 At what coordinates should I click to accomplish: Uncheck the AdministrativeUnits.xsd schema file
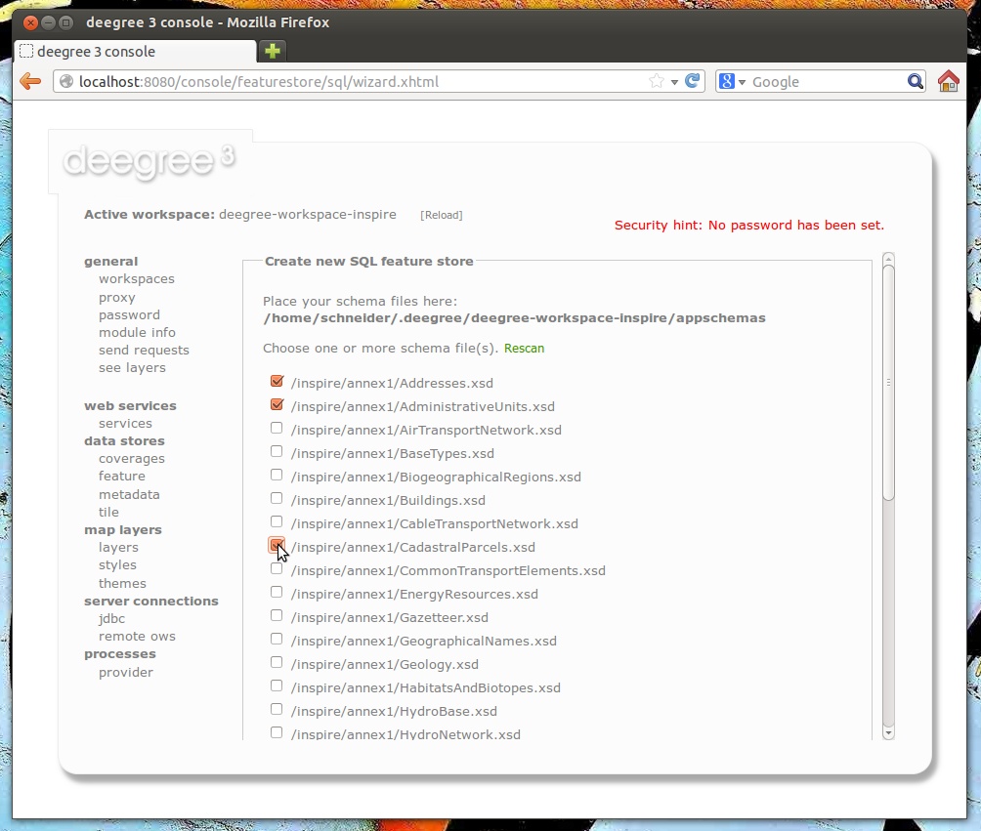(277, 403)
